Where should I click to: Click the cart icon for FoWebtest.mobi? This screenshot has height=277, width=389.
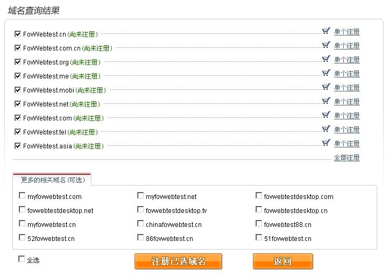[x=326, y=87]
